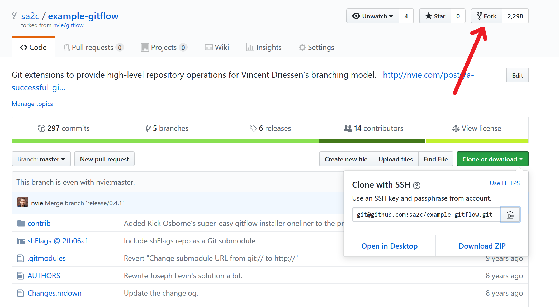Click New pull request
The height and width of the screenshot is (307, 559).
105,159
